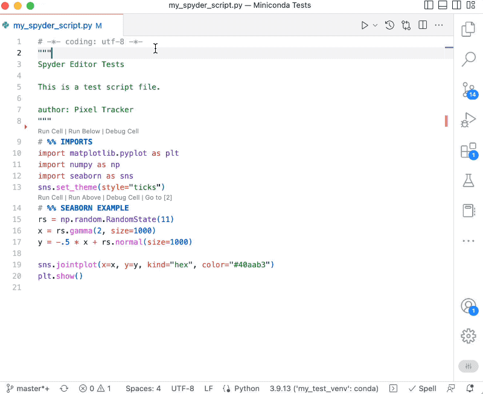Click the '# %% IMPORTS' cell header
483x394 pixels.
(x=65, y=142)
